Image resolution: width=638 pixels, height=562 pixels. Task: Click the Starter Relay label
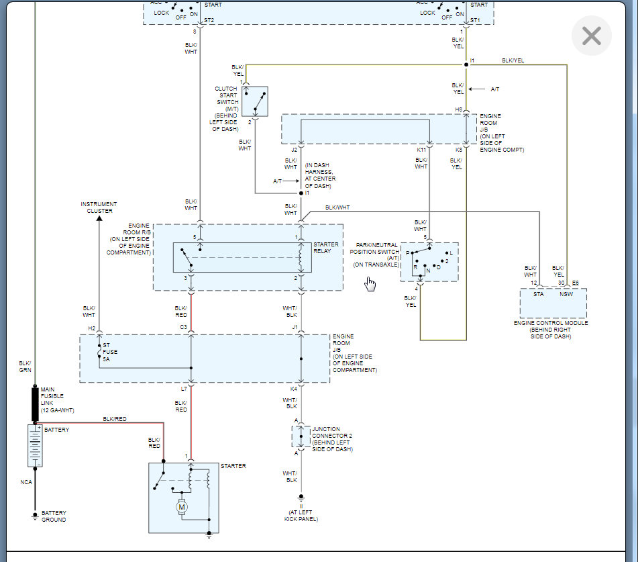325,248
